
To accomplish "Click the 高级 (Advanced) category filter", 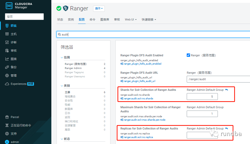I will click(67, 129).
